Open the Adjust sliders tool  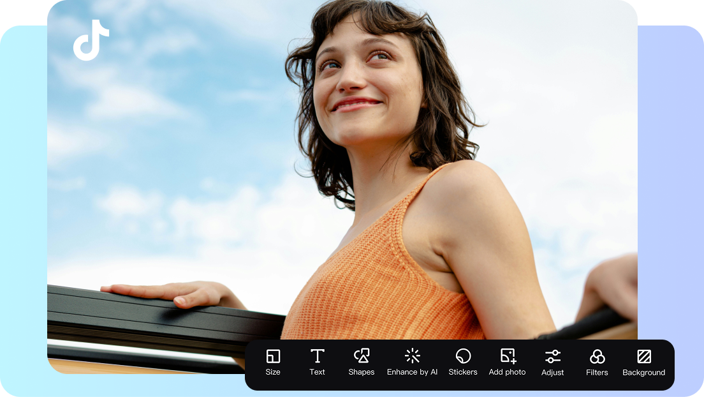(553, 363)
